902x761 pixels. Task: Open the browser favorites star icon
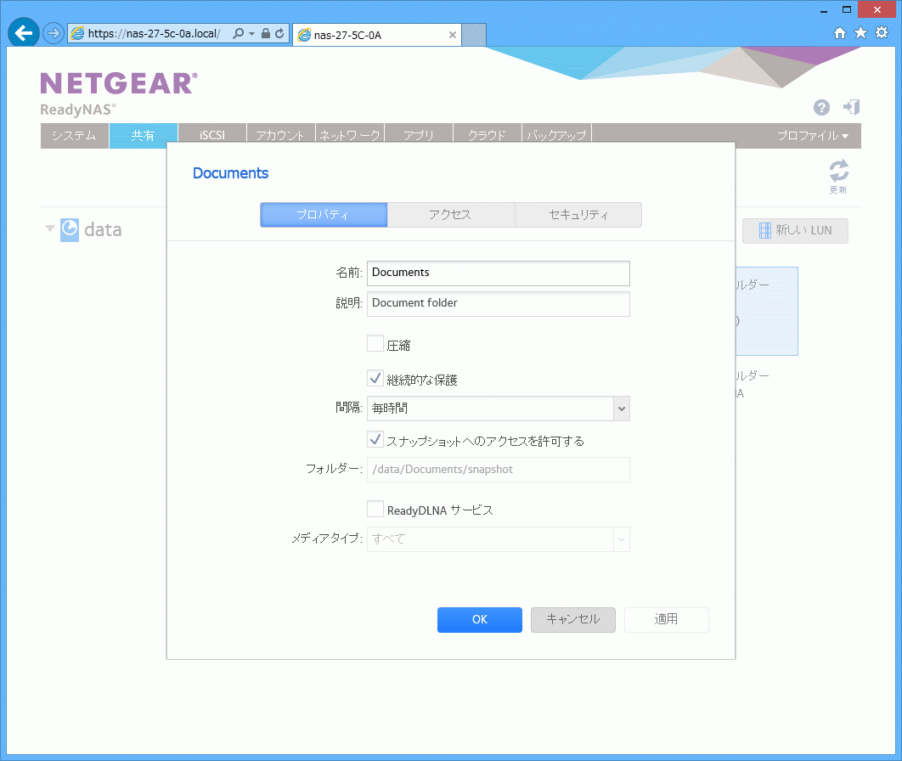click(x=860, y=33)
